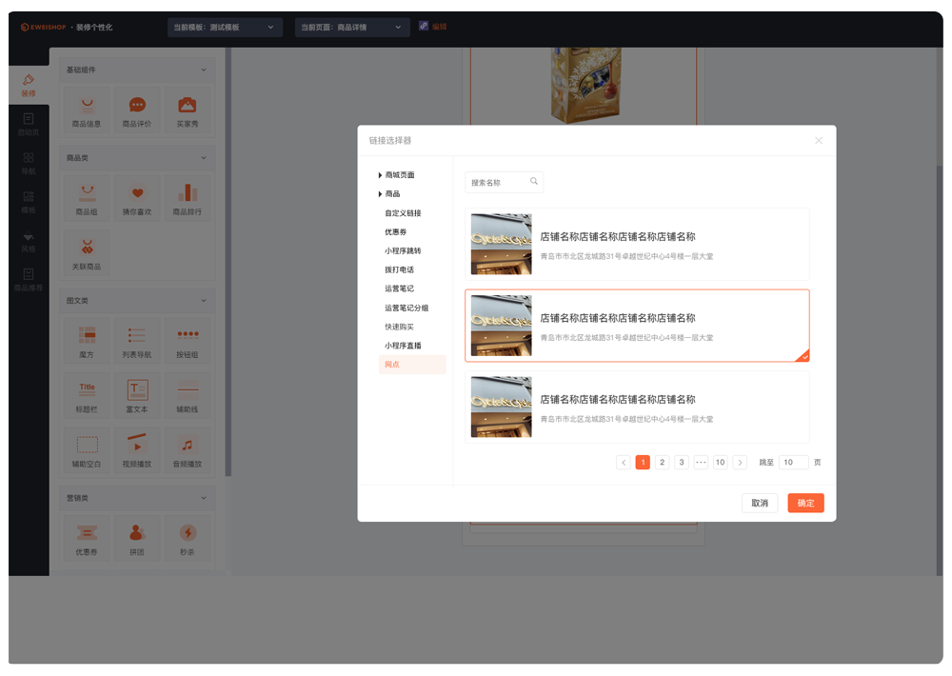Click the 魔方 layout component icon

[x=87, y=336]
